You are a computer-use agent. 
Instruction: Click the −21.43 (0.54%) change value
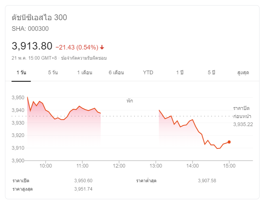pyautogui.click(x=77, y=47)
